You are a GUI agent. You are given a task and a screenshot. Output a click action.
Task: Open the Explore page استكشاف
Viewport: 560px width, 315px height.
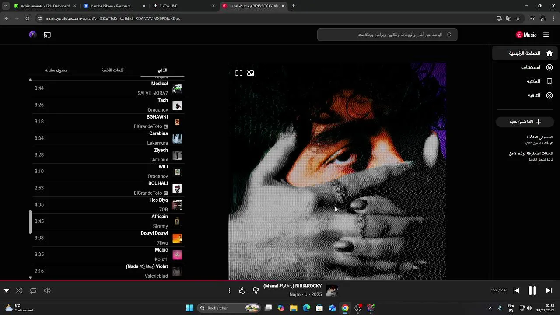(x=525, y=67)
